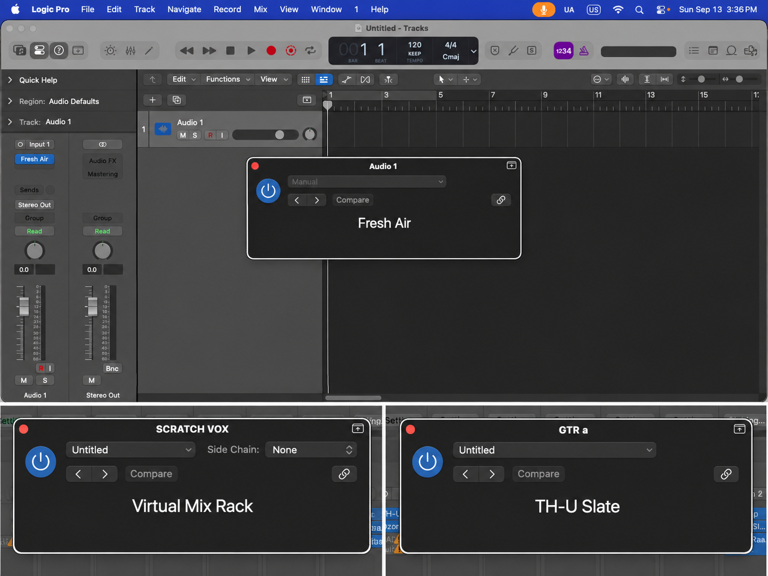This screenshot has width=768, height=576.
Task: Show automation curve icon
Action: (346, 80)
